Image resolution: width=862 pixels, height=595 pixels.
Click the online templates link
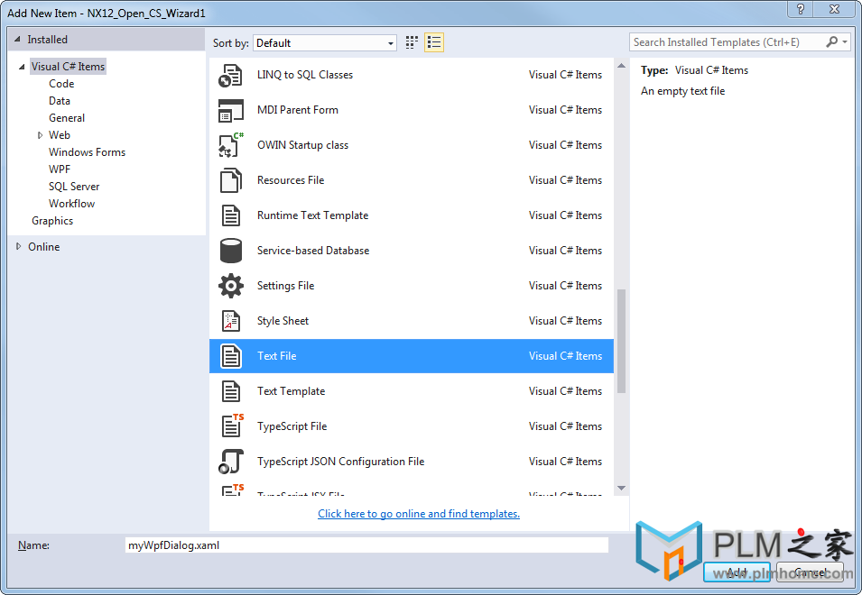[x=419, y=514]
